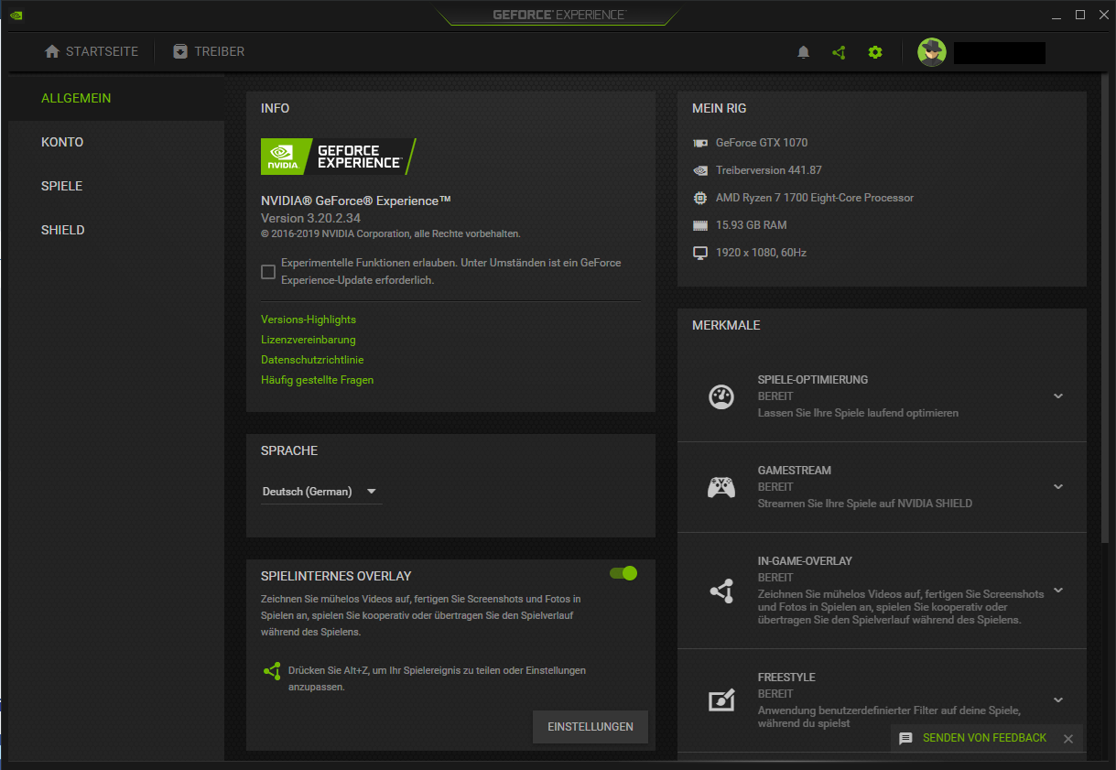Expand the In-Game-Overlay feature chevron
This screenshot has width=1116, height=770.
[1058, 591]
